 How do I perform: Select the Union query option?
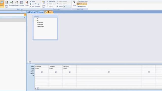(x=32, y=1)
